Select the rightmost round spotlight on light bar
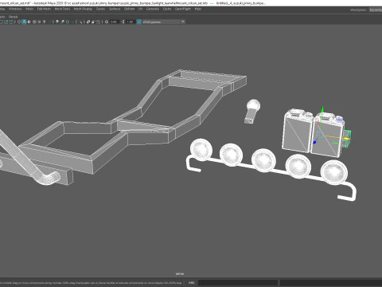 334,172
